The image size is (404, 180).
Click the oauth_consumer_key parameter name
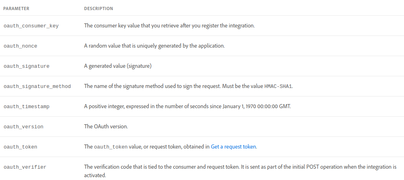(x=31, y=26)
